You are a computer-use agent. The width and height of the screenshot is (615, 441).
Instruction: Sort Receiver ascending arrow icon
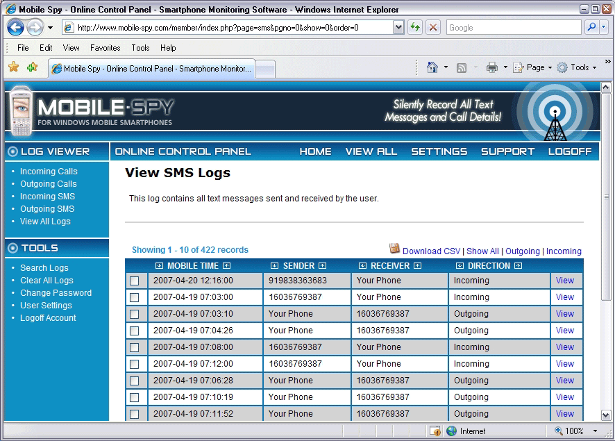(417, 266)
